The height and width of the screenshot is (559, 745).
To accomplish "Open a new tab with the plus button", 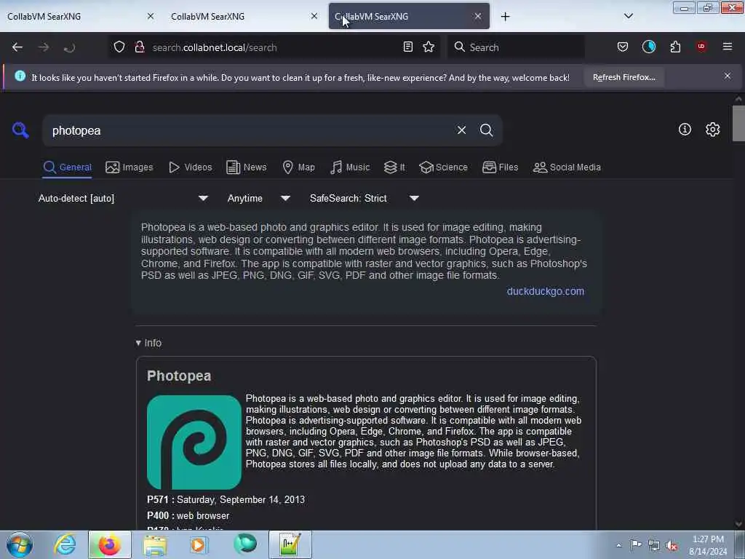I will pyautogui.click(x=505, y=17).
